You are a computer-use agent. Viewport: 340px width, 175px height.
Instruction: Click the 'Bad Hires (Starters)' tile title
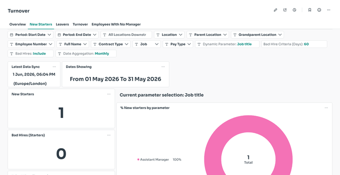28,135
